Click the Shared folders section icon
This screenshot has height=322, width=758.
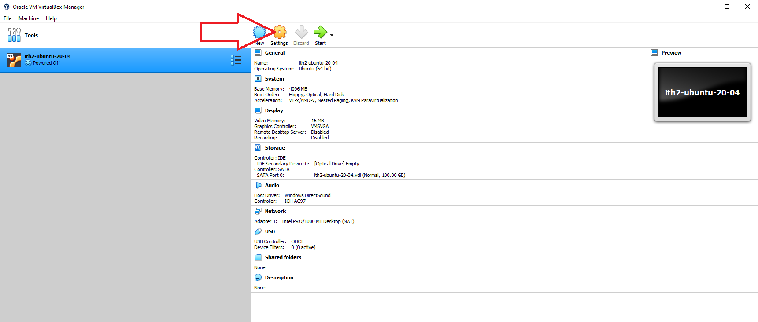(x=258, y=257)
